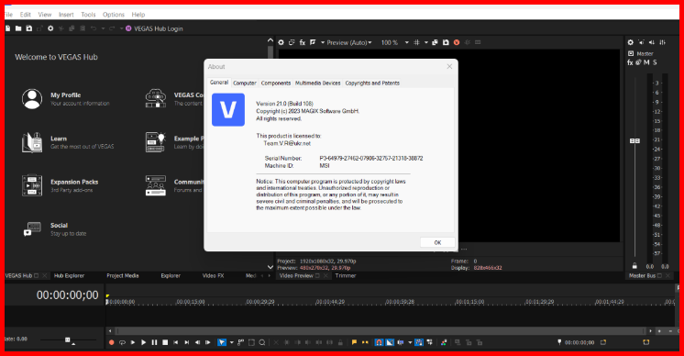Go to end with transport button
This screenshot has width=684, height=356.
point(186,342)
